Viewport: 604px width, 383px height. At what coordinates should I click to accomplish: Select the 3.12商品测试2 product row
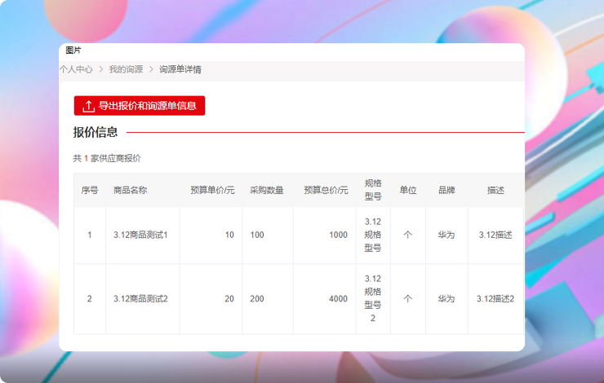(140, 298)
